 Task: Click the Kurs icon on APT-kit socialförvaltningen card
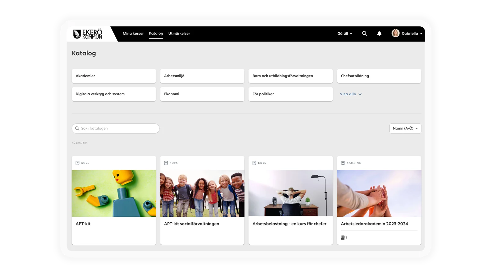[x=166, y=163]
